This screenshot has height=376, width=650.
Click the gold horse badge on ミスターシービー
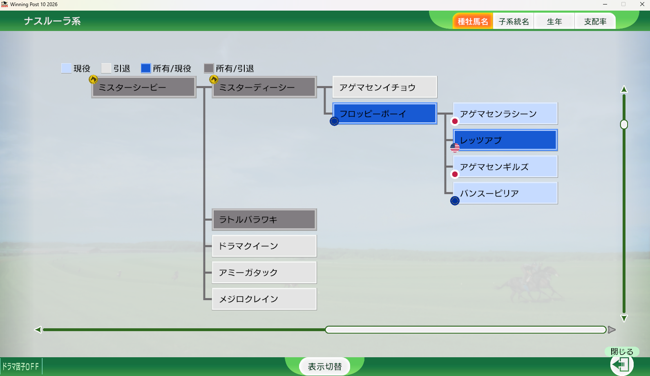point(93,79)
